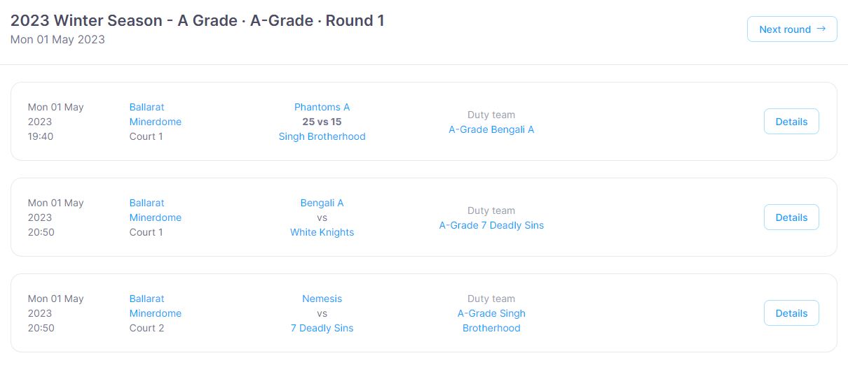Image resolution: width=848 pixels, height=365 pixels.
Task: Open the Phantoms A team link
Action: [322, 107]
